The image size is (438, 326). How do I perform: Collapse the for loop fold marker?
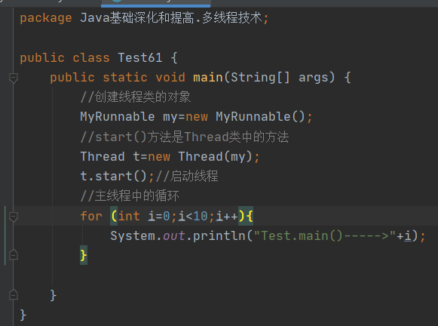(x=14, y=217)
